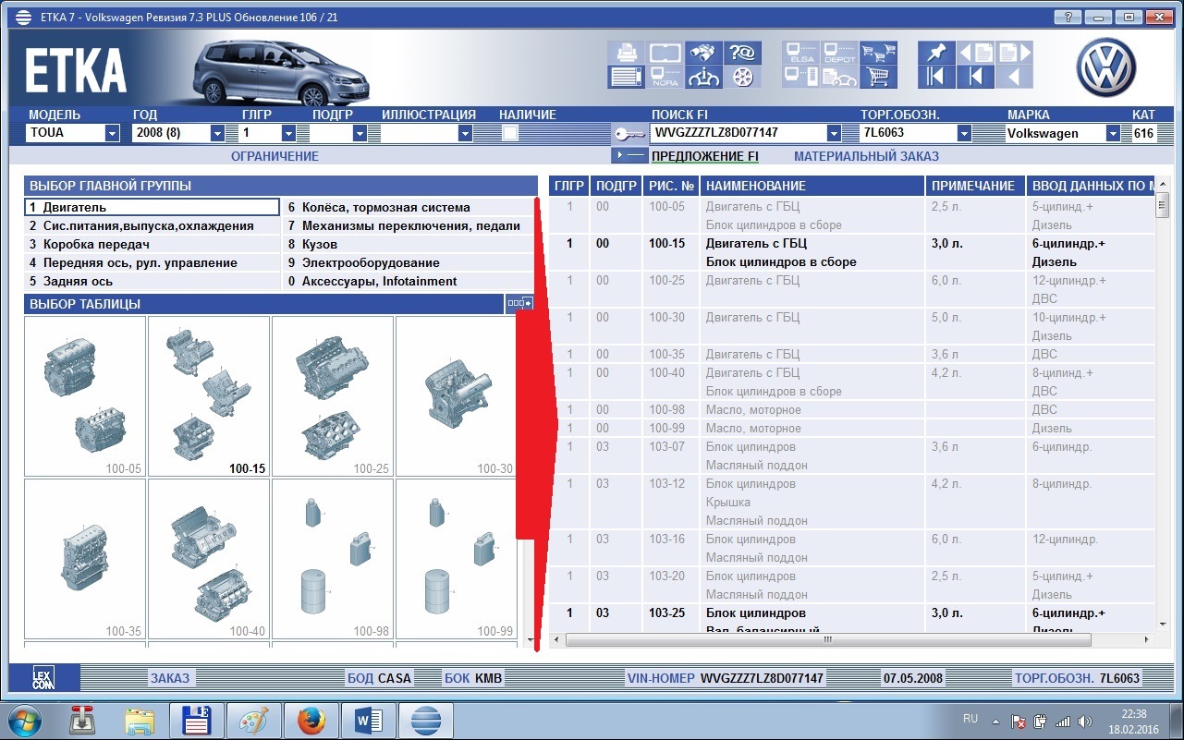The height and width of the screenshot is (740, 1184).
Task: Expand the МАРКА Volkswagen dropdown
Action: 1113,133
